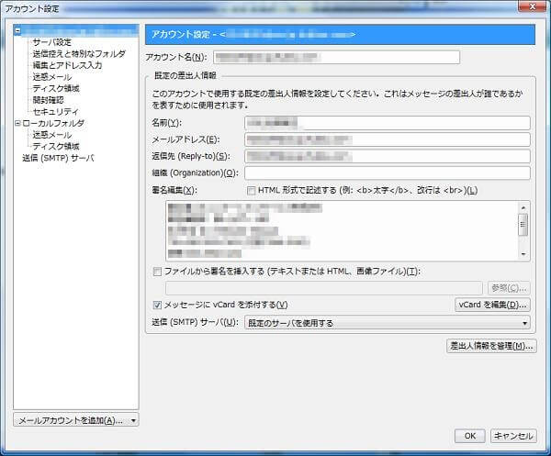The height and width of the screenshot is (456, 551).
Task: Enable HTML 形式で記述する checkbox
Action: click(251, 191)
